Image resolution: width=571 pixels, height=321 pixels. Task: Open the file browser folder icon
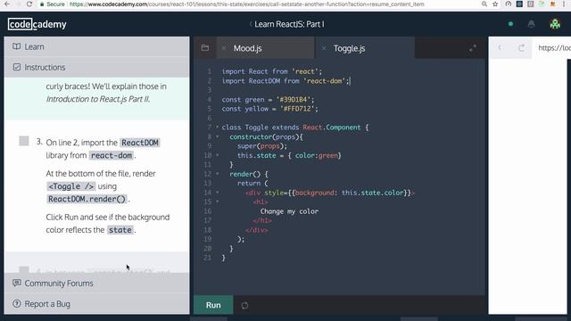[x=205, y=48]
